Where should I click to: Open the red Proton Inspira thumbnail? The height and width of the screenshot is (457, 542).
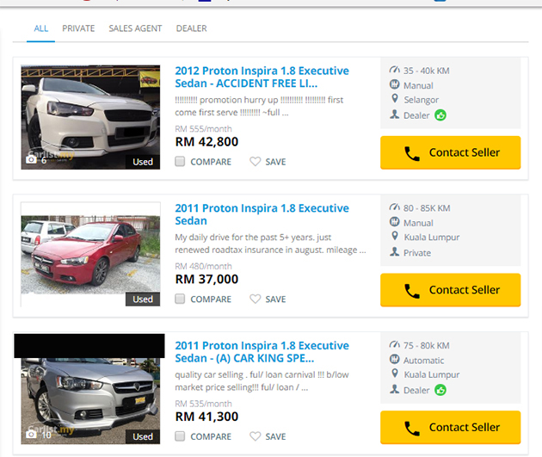click(x=90, y=255)
